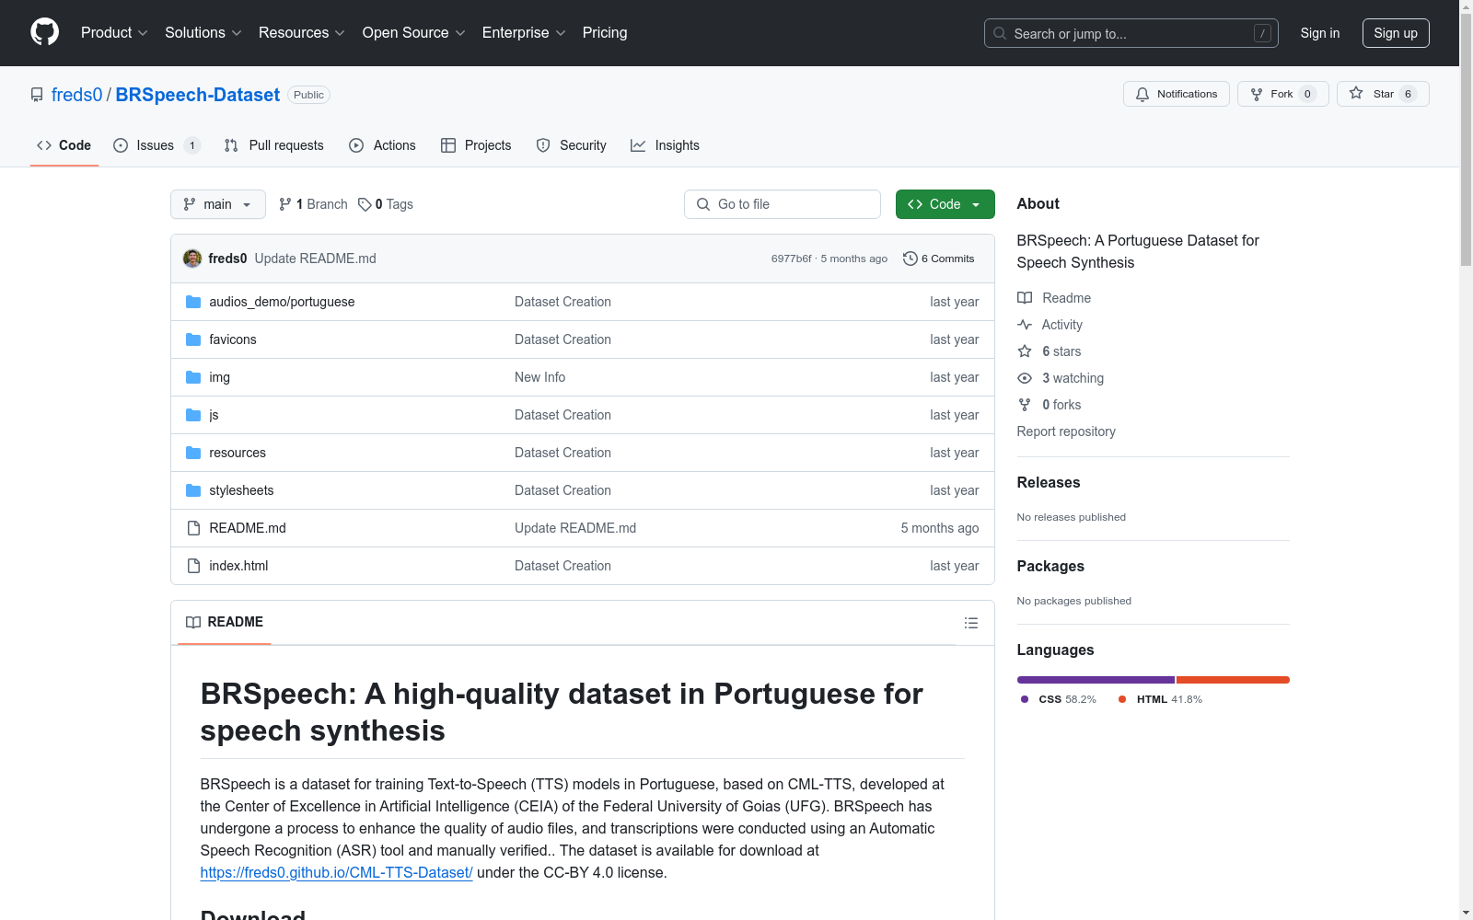The width and height of the screenshot is (1473, 920).
Task: Click the resources folder icon
Action: point(193,453)
